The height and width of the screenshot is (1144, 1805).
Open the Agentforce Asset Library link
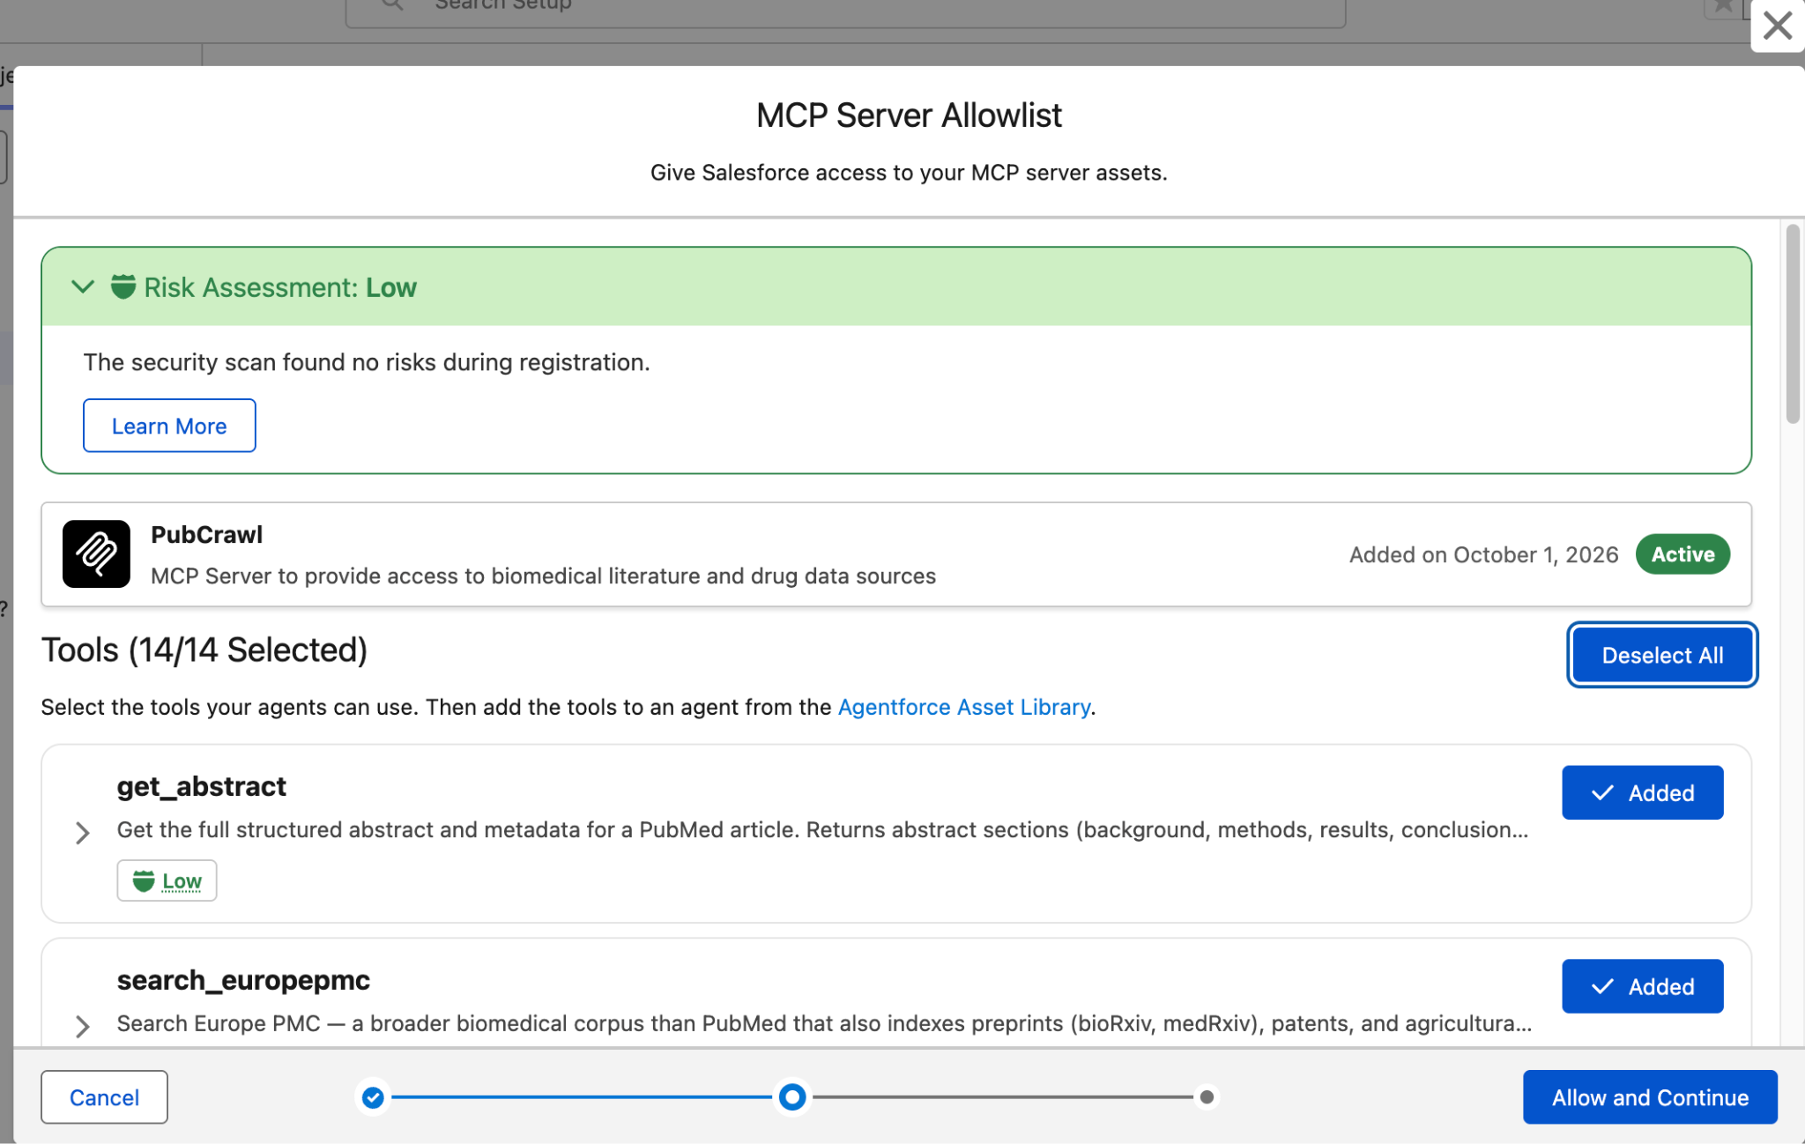[964, 707]
